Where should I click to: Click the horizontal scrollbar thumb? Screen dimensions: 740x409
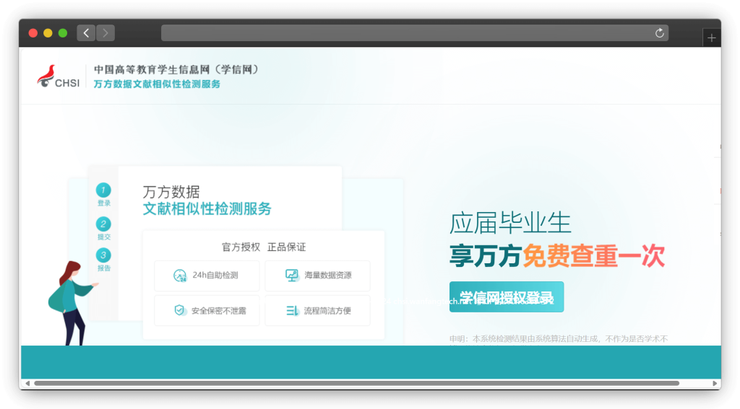[x=356, y=383]
